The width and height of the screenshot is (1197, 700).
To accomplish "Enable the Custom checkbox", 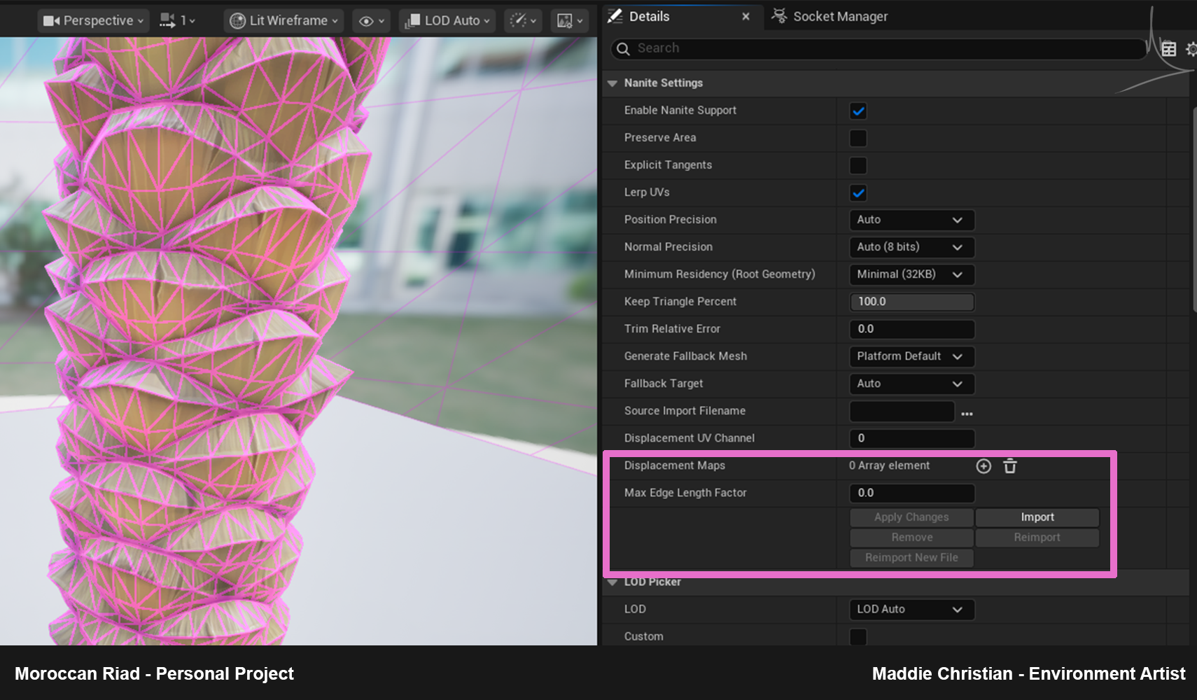I will 858,637.
